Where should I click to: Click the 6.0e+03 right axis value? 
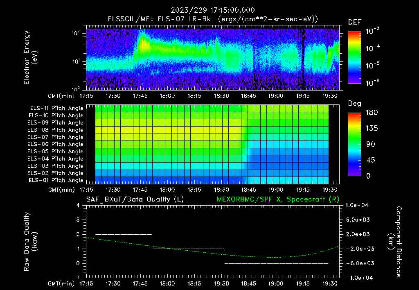pyautogui.click(x=358, y=220)
